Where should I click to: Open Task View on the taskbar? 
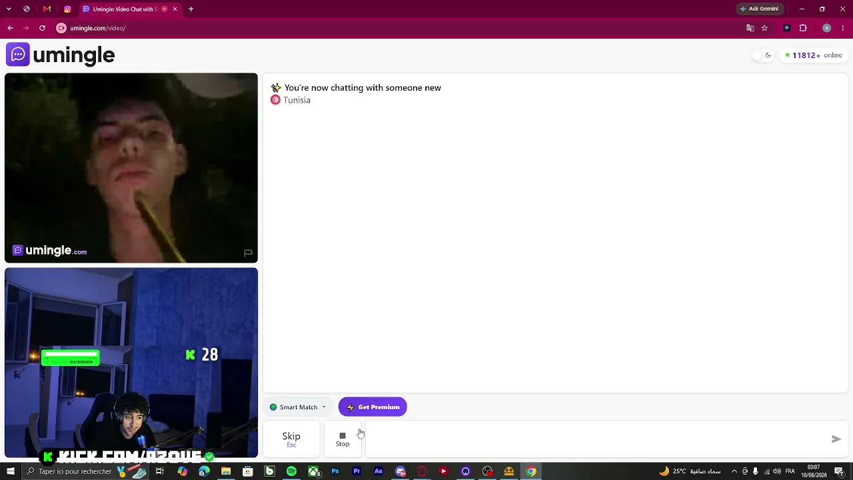tap(160, 471)
